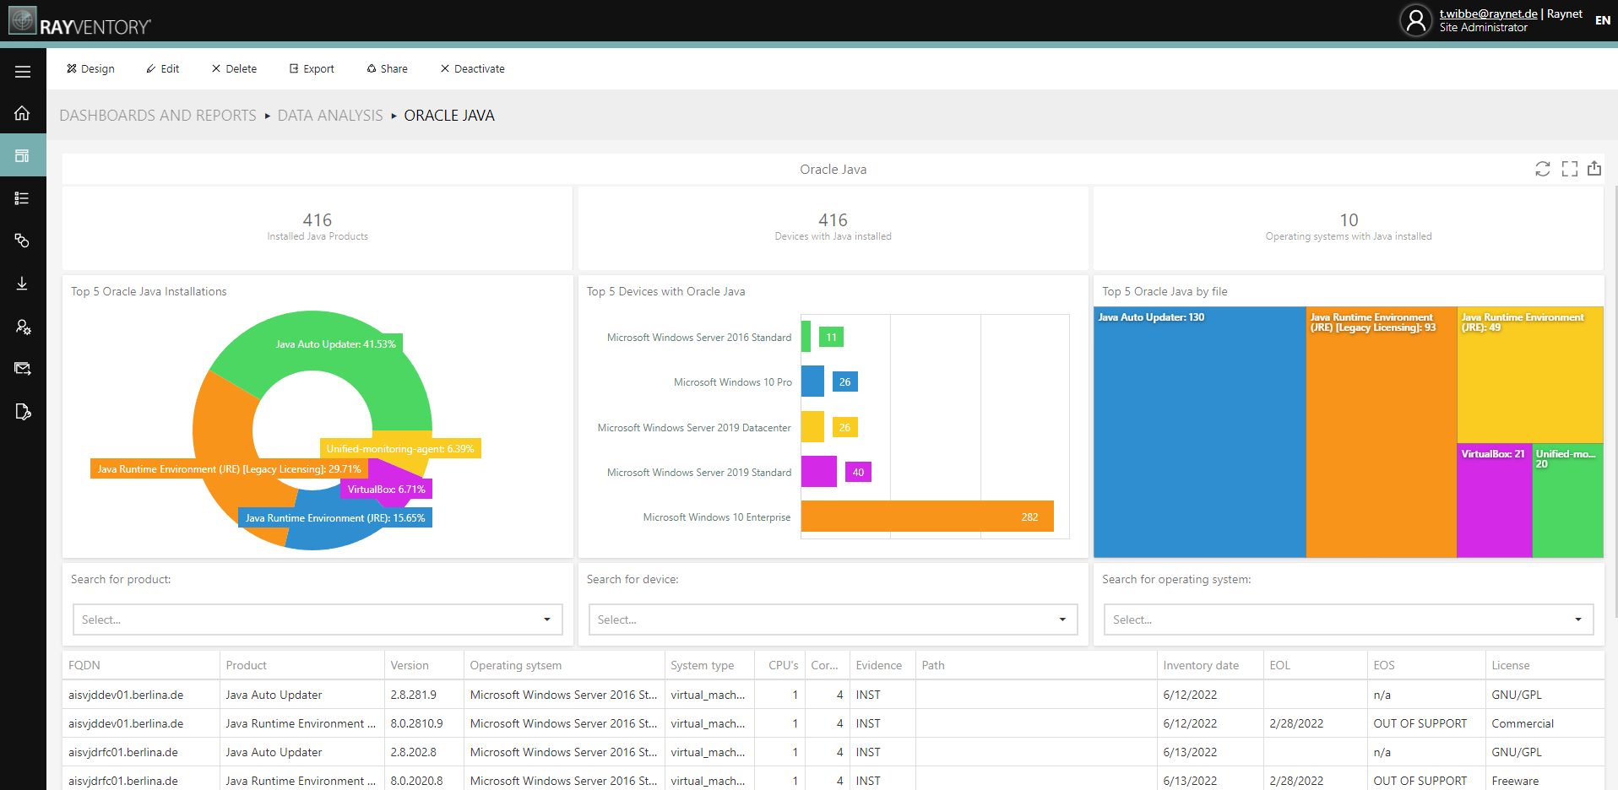Click Windows Server 2016 Standard green bar
The height and width of the screenshot is (790, 1618).
point(806,337)
